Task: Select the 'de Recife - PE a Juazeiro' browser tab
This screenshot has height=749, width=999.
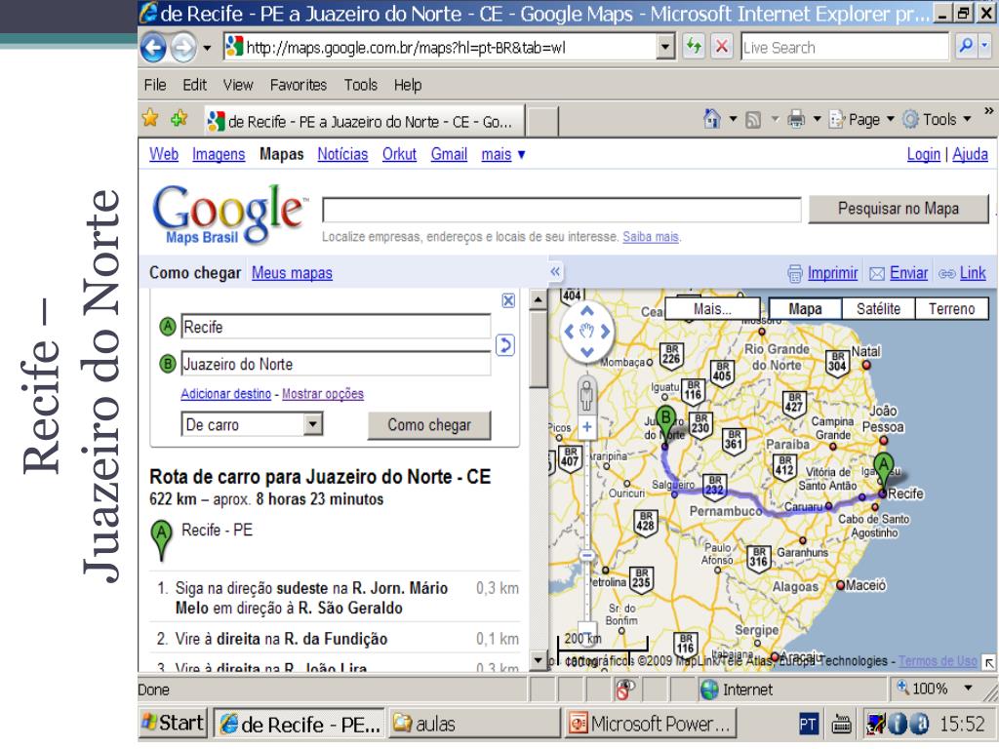Action: (x=365, y=121)
